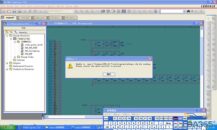The image size is (217, 130).
Task: Click the esc key on screen keyboard
Action: click(x=106, y=119)
